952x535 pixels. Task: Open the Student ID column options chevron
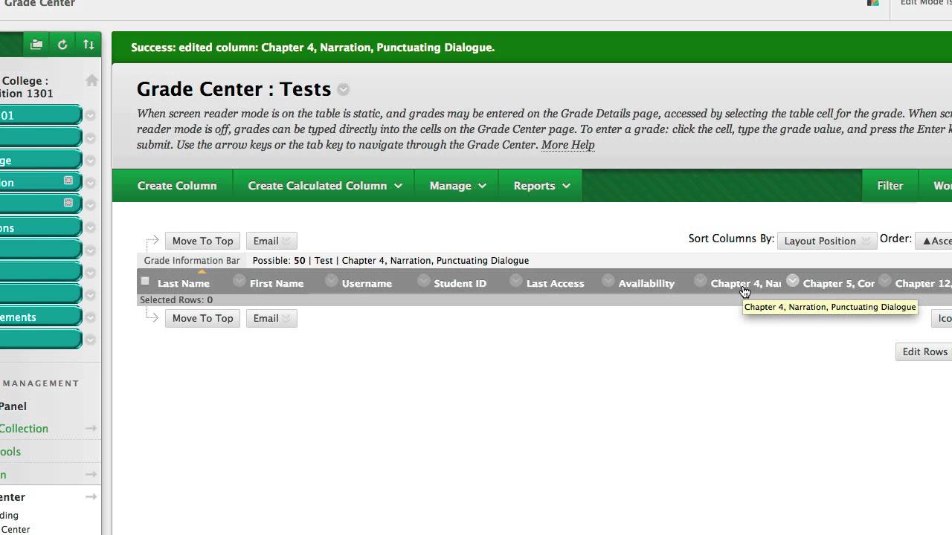(515, 280)
